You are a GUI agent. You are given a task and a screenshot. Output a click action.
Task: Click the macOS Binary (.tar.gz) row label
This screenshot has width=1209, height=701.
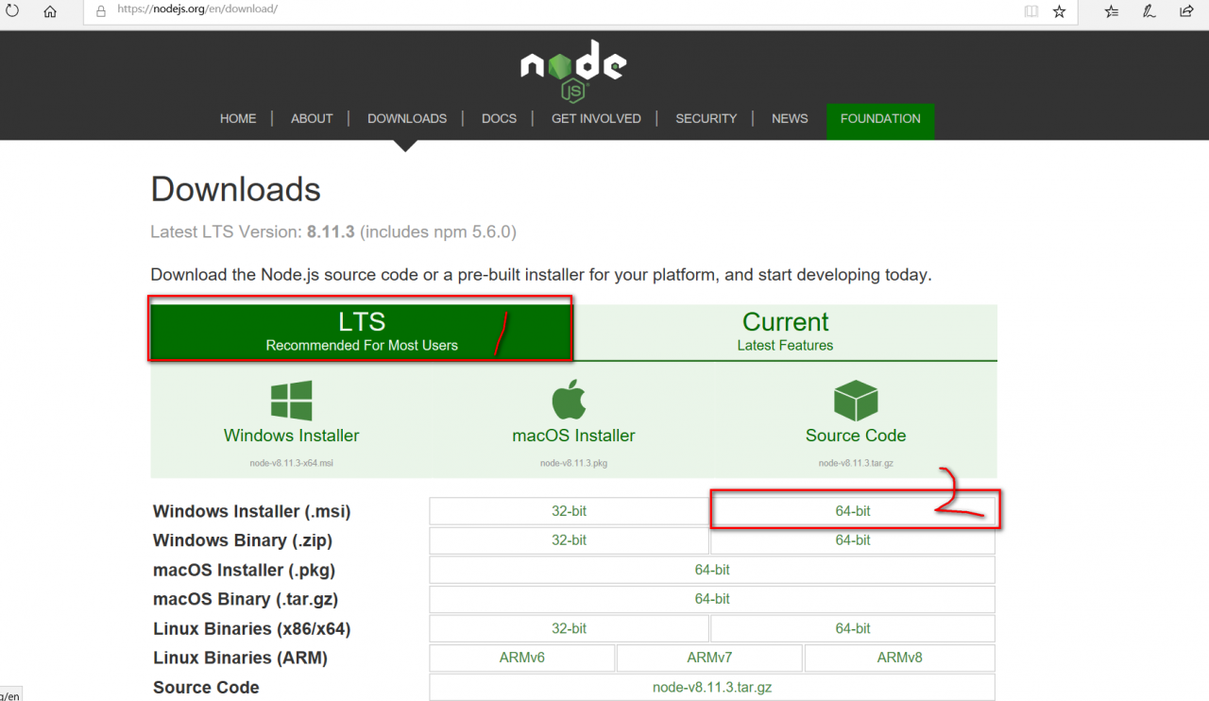(246, 599)
